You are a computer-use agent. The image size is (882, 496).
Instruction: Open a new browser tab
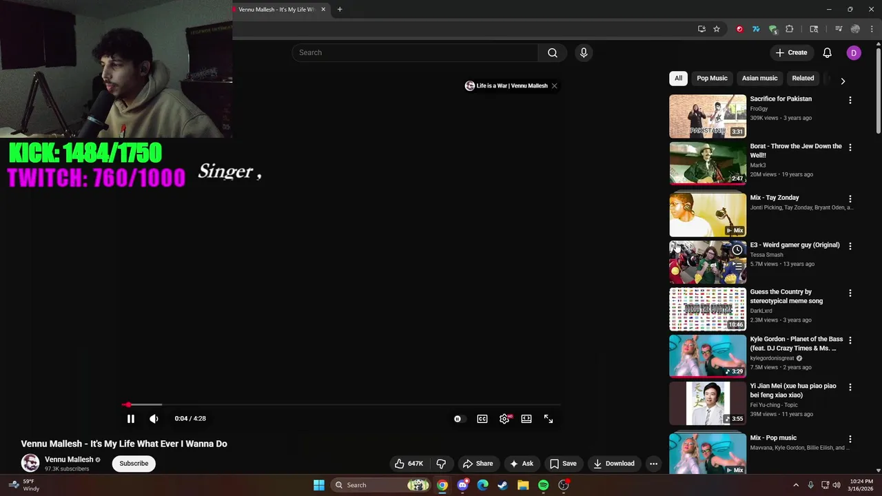(x=340, y=10)
